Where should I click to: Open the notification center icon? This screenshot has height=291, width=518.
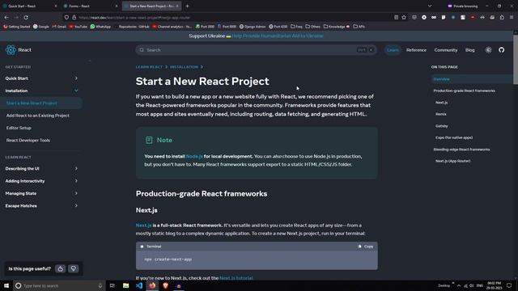pyautogui.click(x=509, y=285)
